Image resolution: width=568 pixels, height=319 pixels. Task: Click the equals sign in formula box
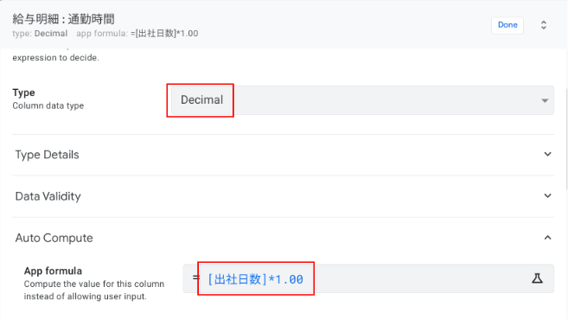[x=196, y=278]
